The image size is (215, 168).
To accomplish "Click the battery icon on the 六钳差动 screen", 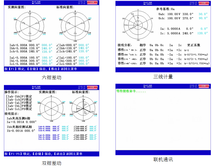I will tap(92, 3).
